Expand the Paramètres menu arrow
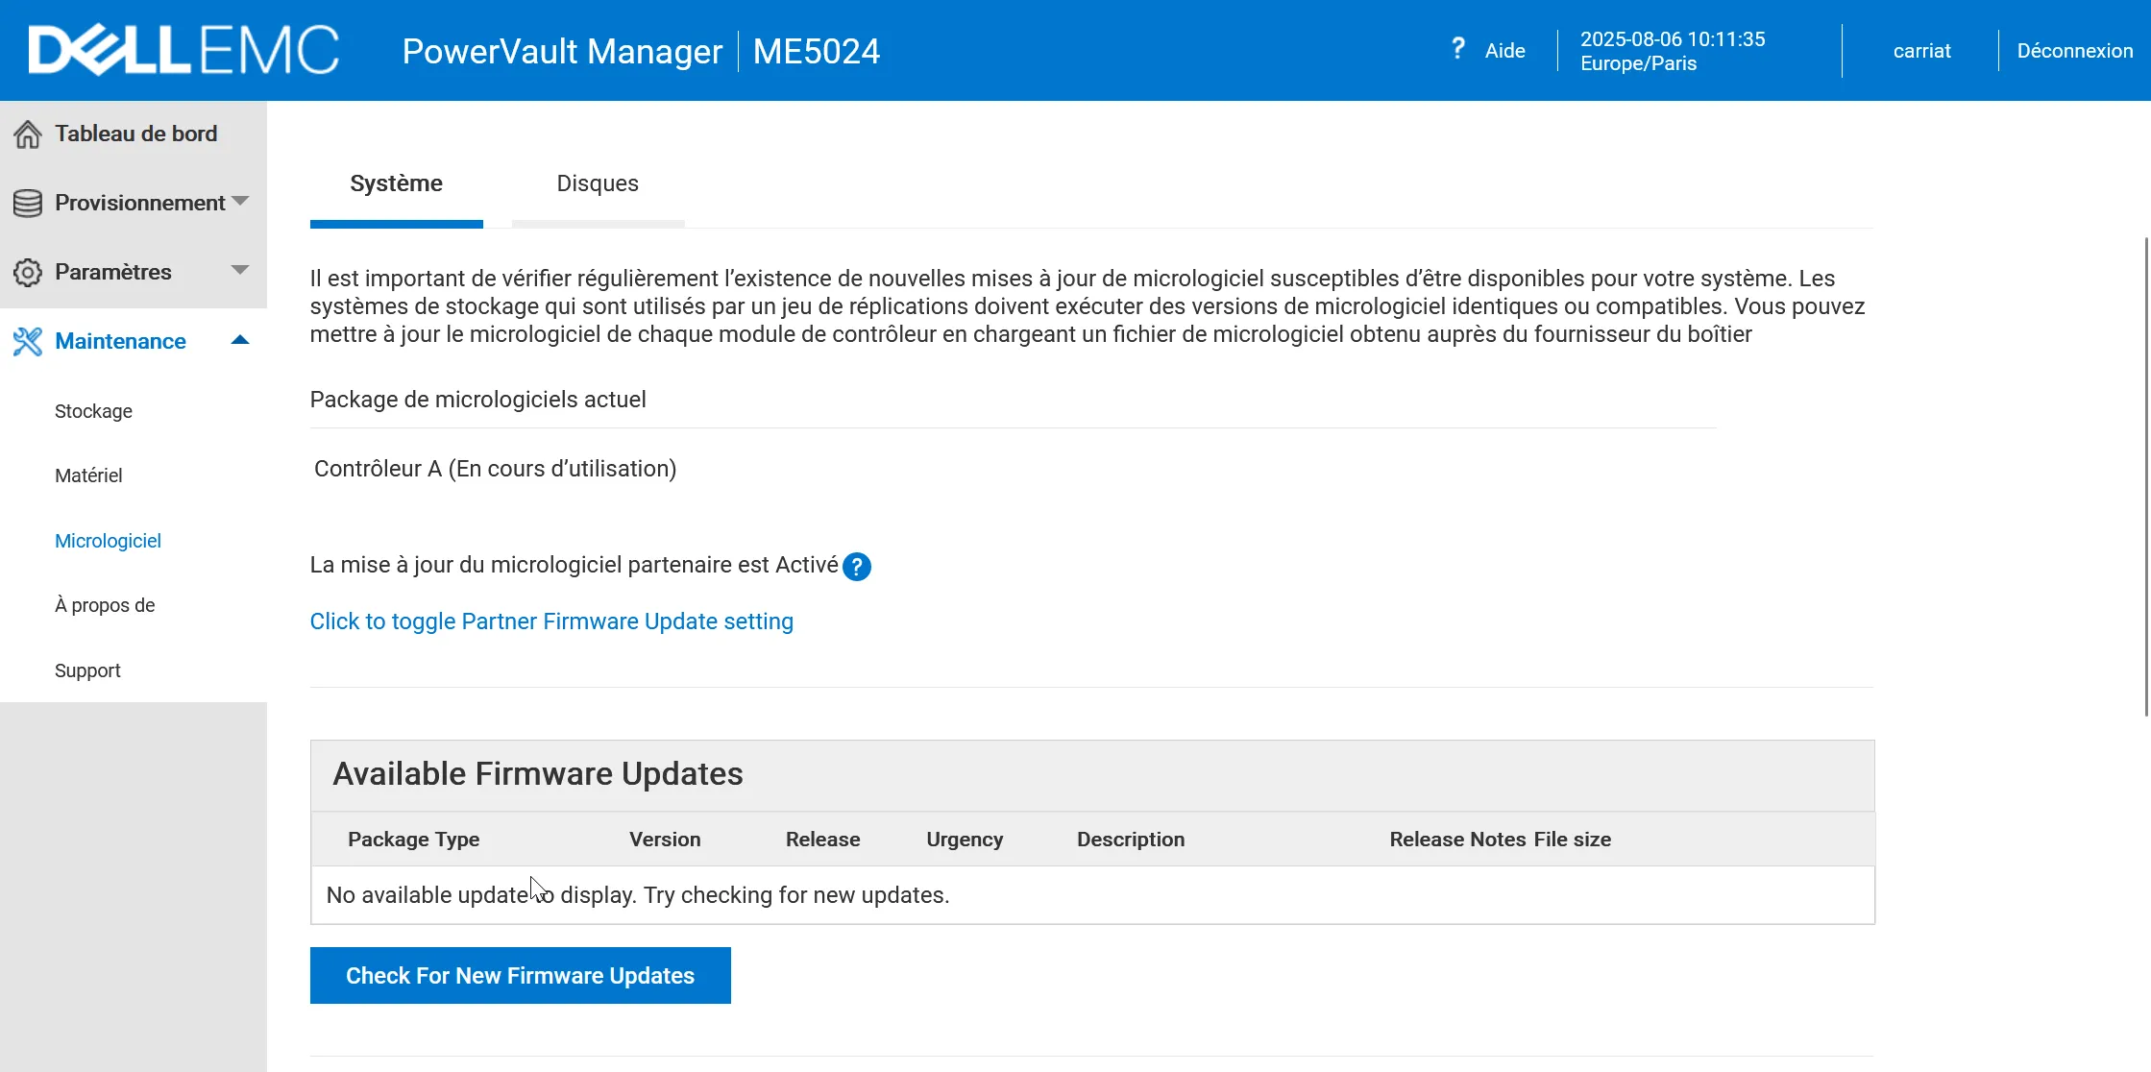 click(241, 270)
